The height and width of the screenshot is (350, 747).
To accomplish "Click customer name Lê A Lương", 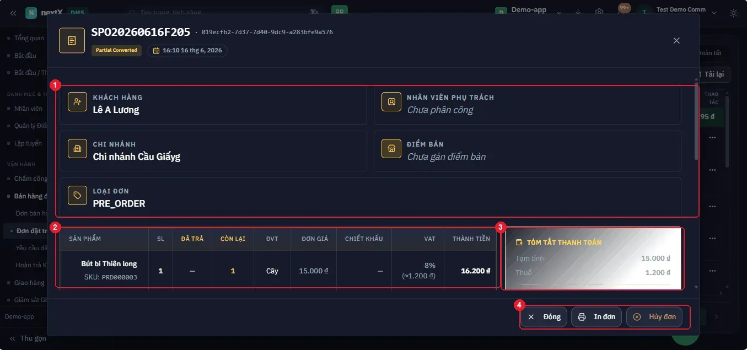I will point(116,110).
